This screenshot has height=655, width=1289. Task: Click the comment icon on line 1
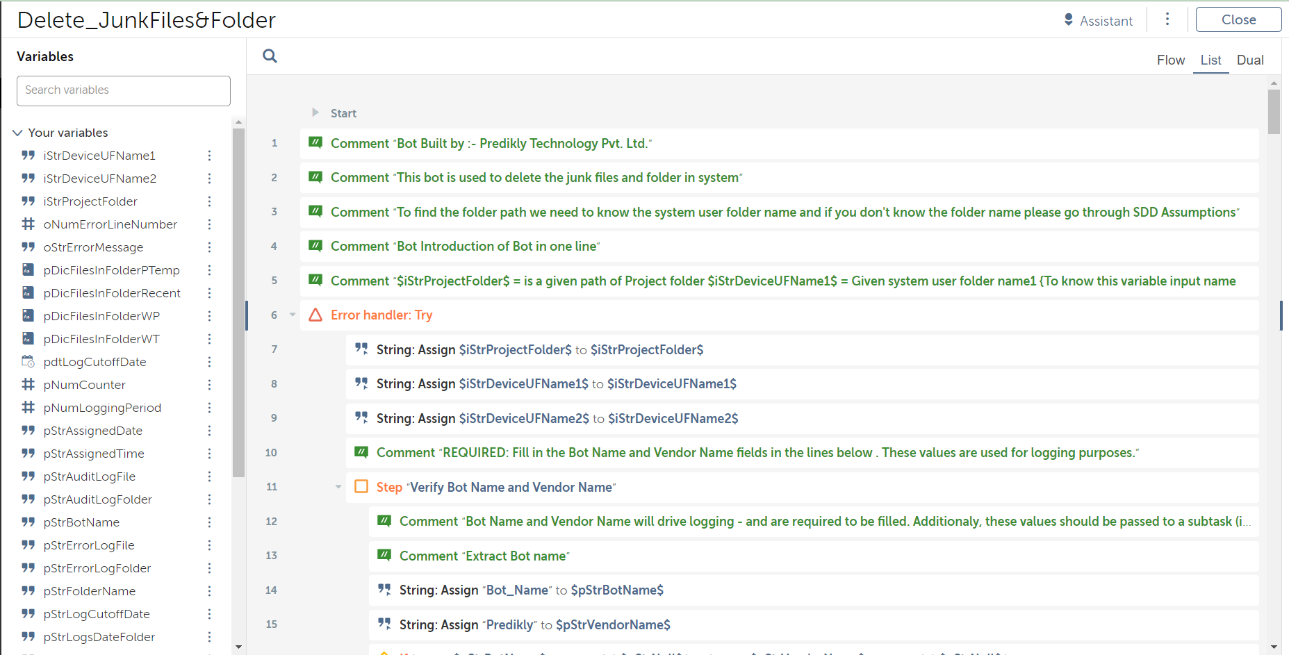[x=315, y=143]
